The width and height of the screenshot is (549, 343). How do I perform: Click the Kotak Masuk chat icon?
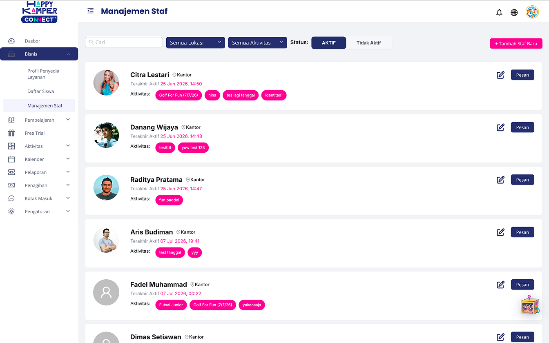point(11,198)
